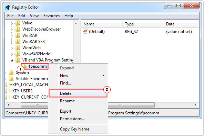
Task: Click the (value not set) data cell
Action: click(x=179, y=32)
